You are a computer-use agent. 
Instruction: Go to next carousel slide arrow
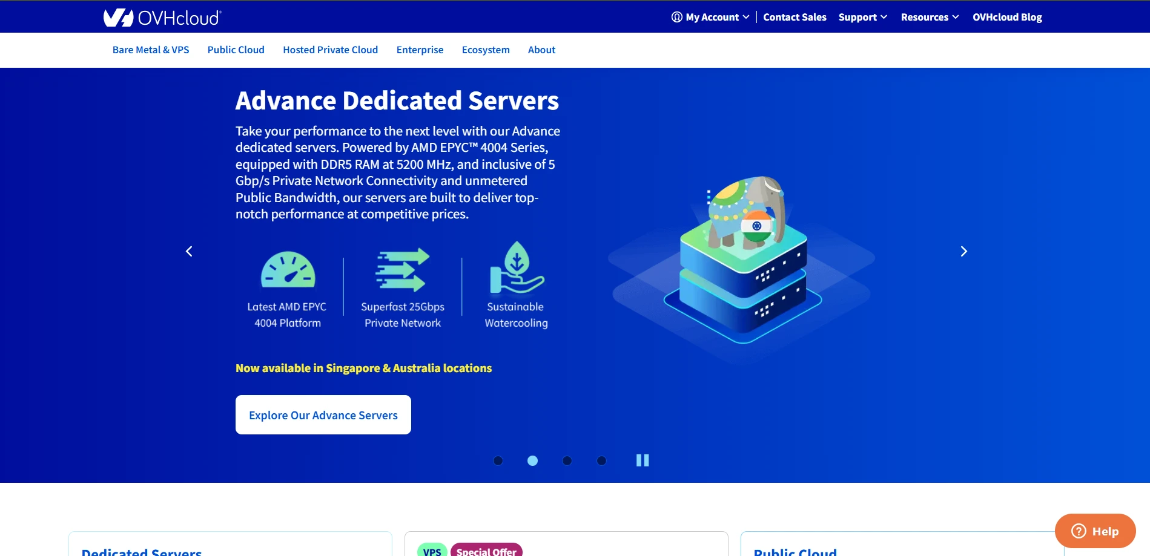click(x=964, y=251)
